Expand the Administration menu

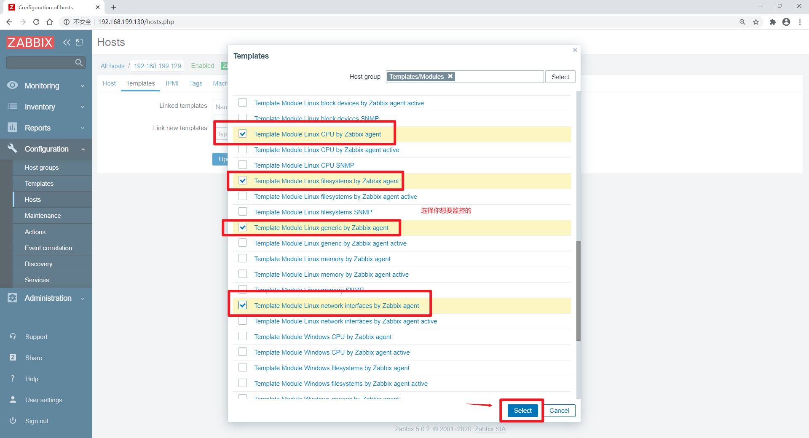(x=46, y=298)
